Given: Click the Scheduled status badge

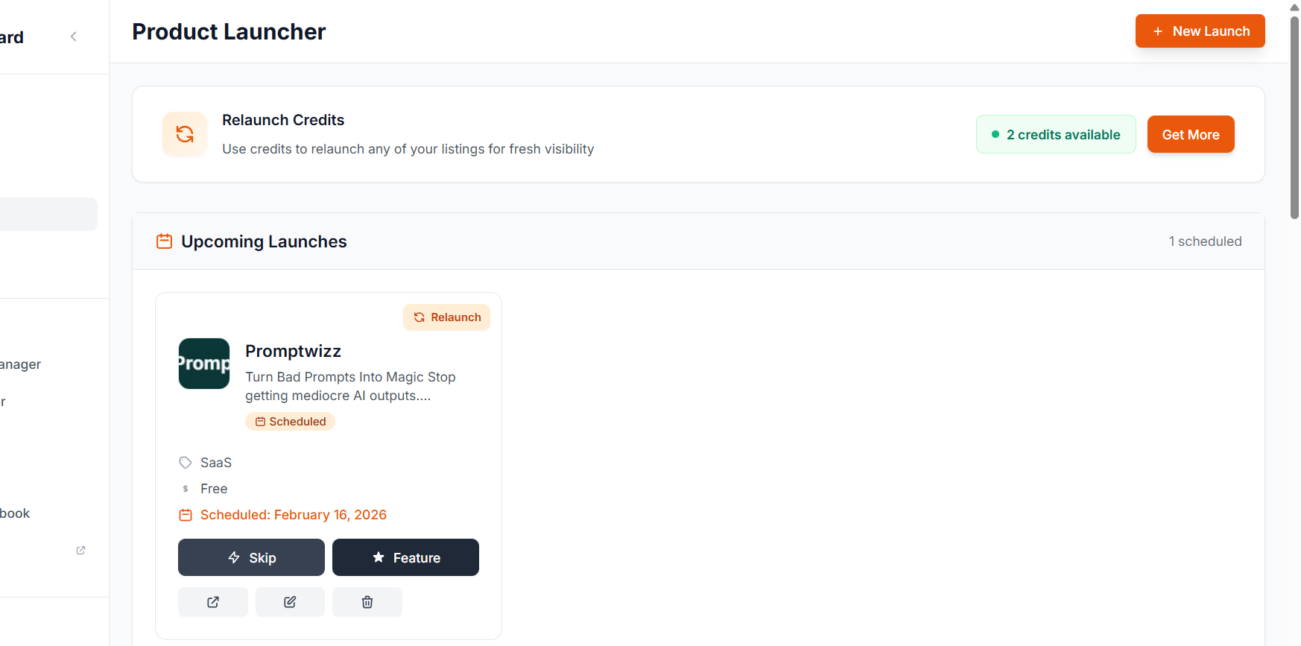Looking at the screenshot, I should [x=290, y=422].
